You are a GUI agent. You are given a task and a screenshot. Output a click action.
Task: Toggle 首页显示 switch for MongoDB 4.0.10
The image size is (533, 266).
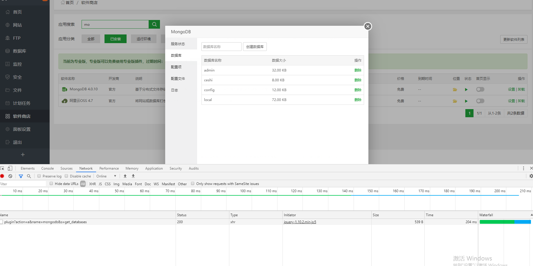(480, 89)
